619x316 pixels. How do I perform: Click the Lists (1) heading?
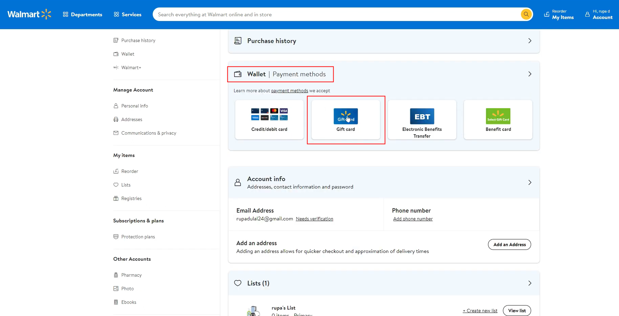click(258, 283)
